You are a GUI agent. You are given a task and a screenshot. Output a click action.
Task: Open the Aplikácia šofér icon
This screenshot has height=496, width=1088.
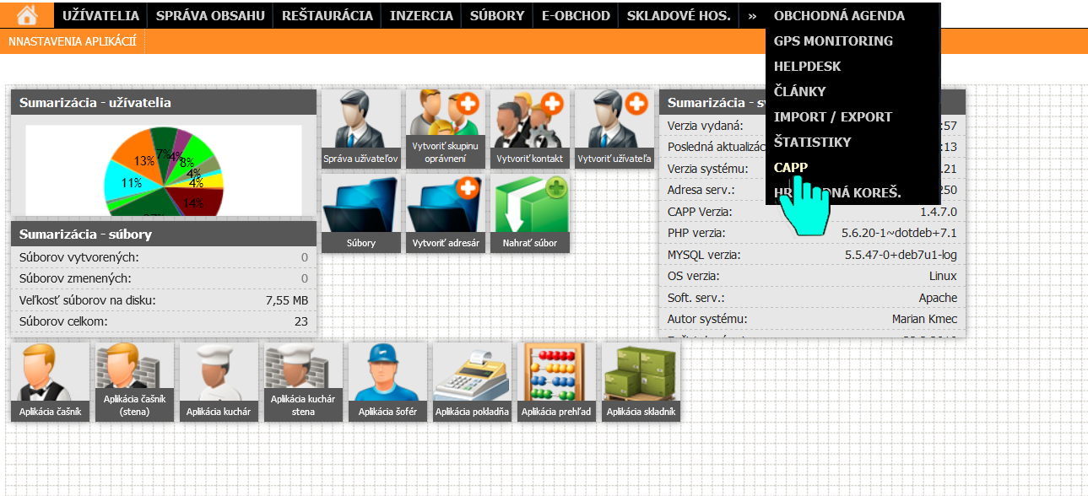[387, 380]
